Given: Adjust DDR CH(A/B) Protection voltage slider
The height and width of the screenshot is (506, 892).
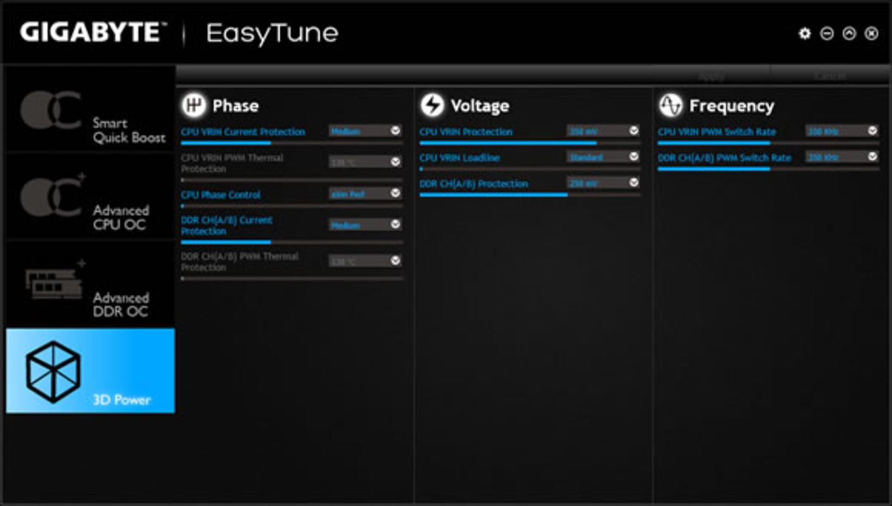Looking at the screenshot, I should [530, 195].
